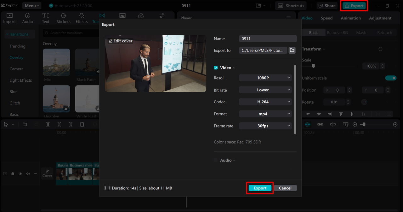Collapse the Video section triangle

tap(234, 68)
